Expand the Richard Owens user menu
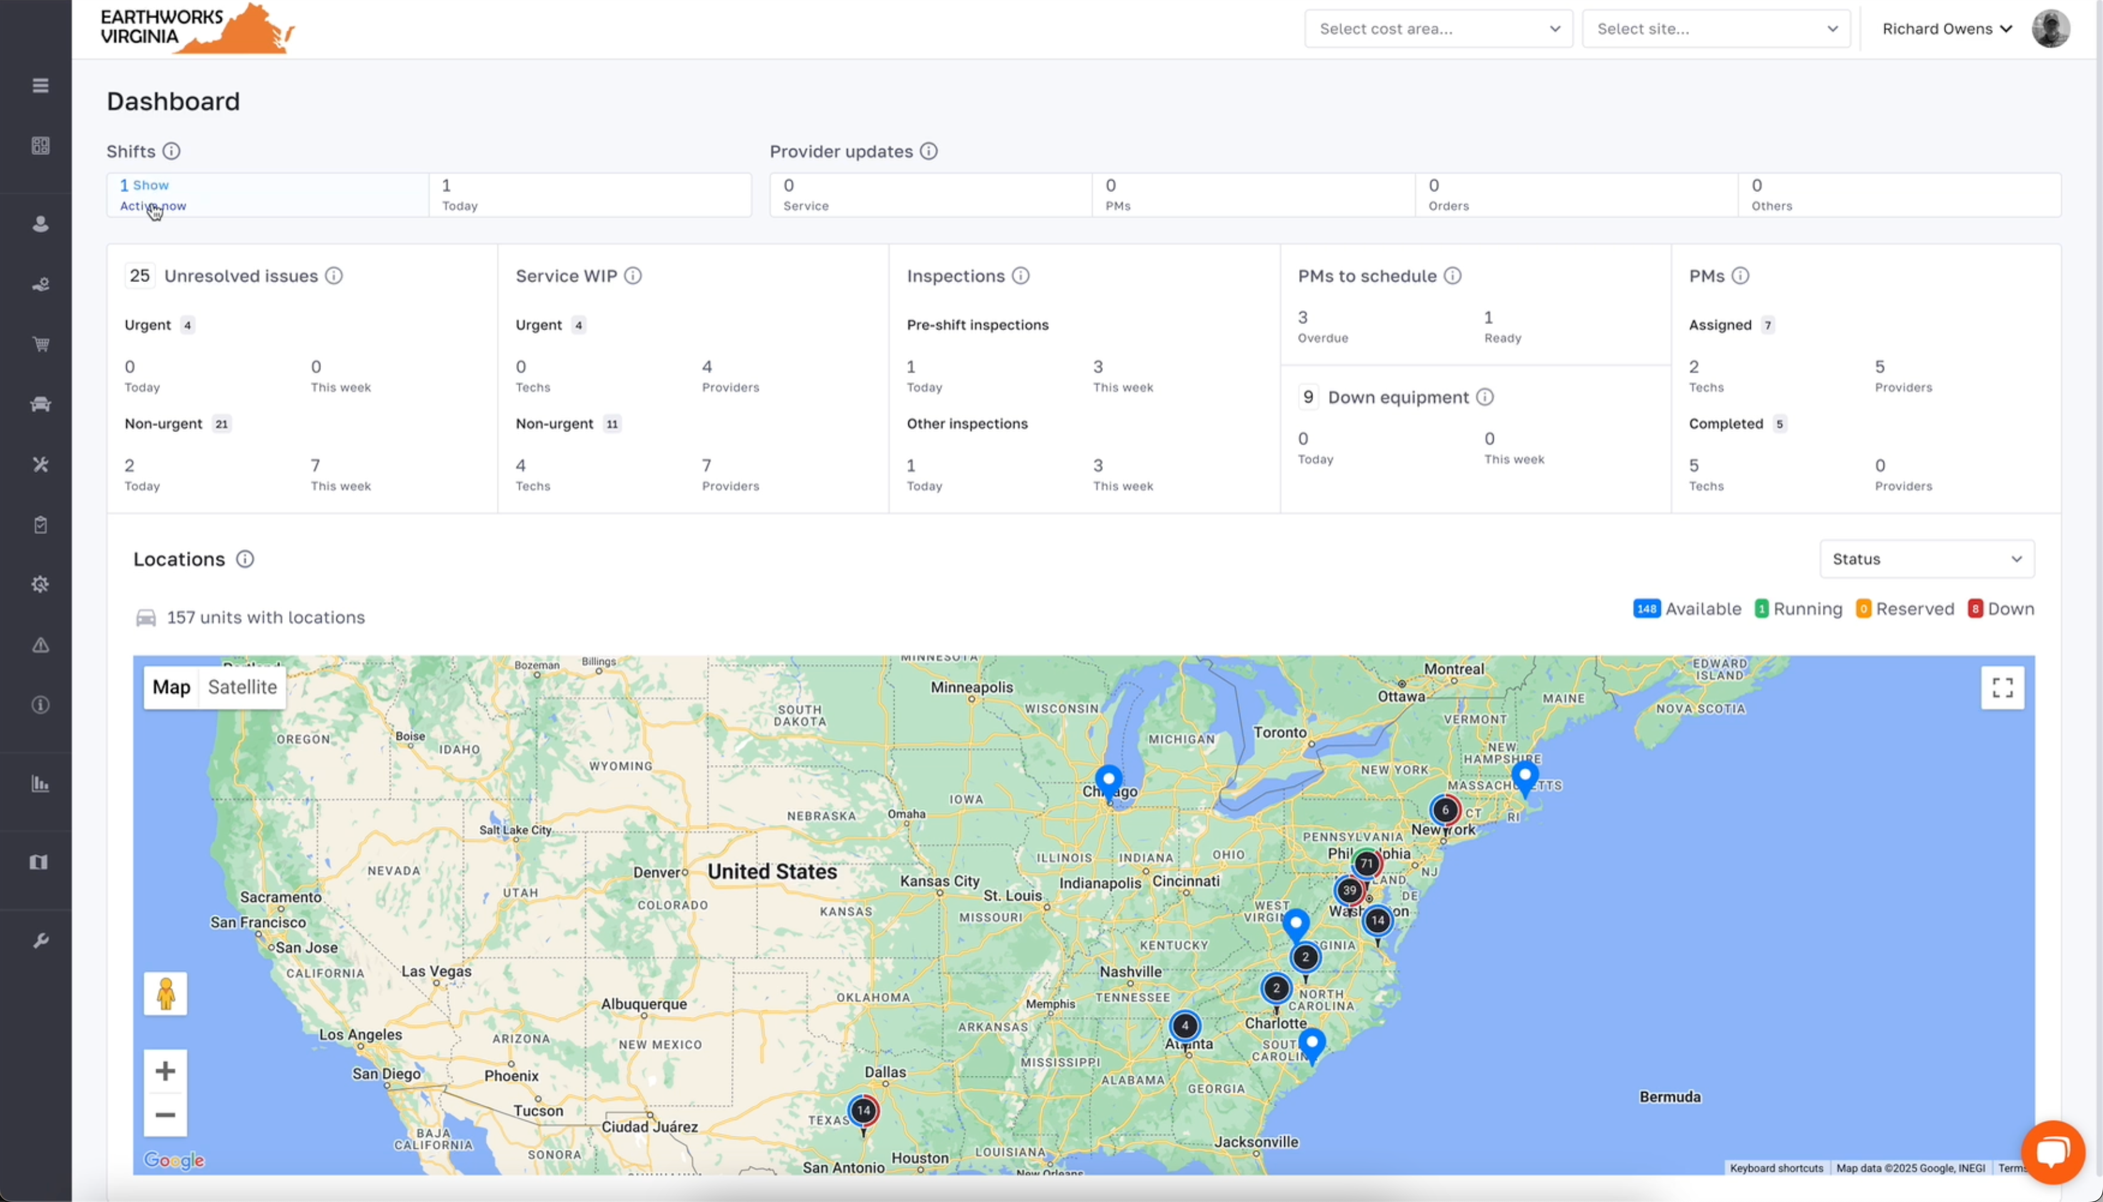Image resolution: width=2103 pixels, height=1202 pixels. (x=1946, y=29)
